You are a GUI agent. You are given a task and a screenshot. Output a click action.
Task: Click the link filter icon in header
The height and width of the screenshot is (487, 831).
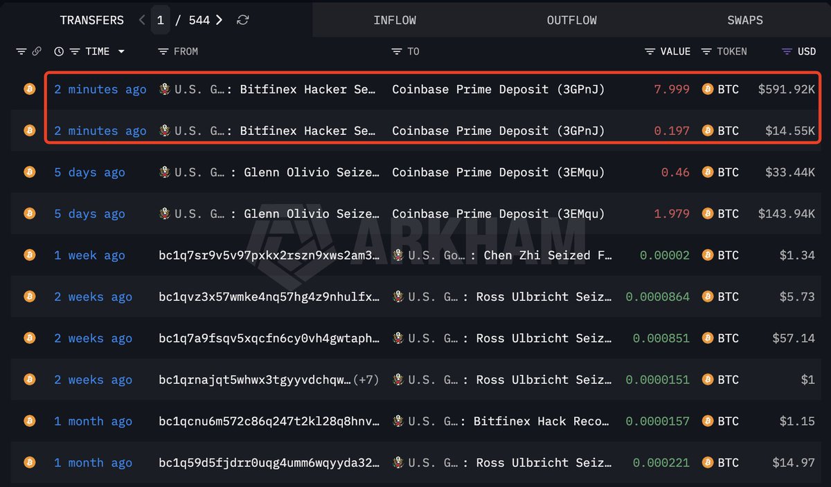36,51
